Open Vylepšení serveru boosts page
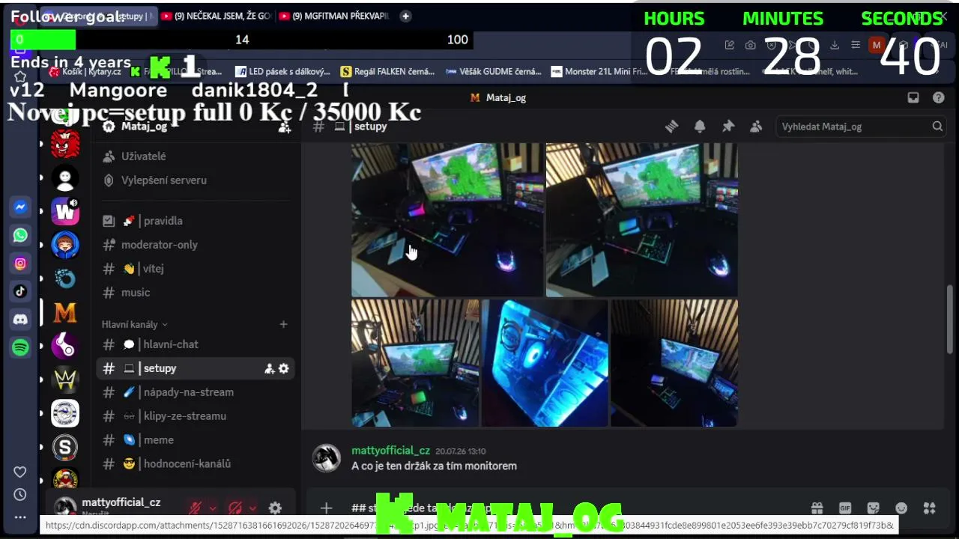This screenshot has width=959, height=539. 195,180
